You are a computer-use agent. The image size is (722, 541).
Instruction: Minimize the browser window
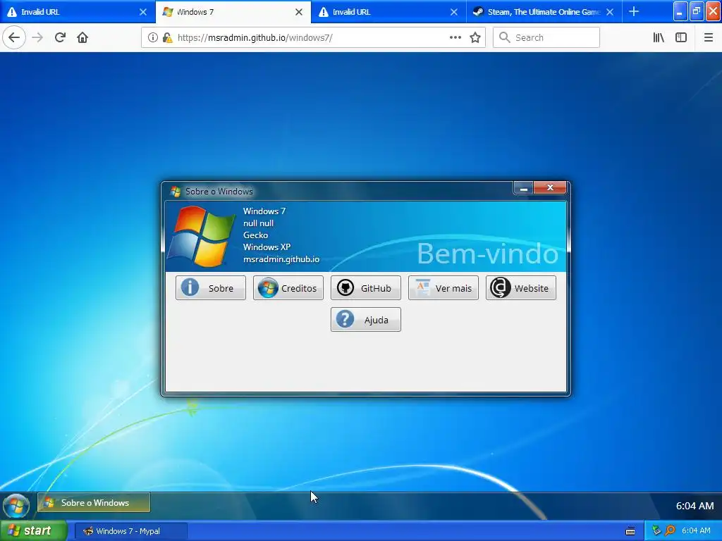[x=680, y=12]
